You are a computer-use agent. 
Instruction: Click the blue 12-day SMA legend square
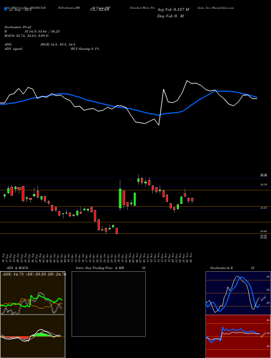tap(5, 9)
